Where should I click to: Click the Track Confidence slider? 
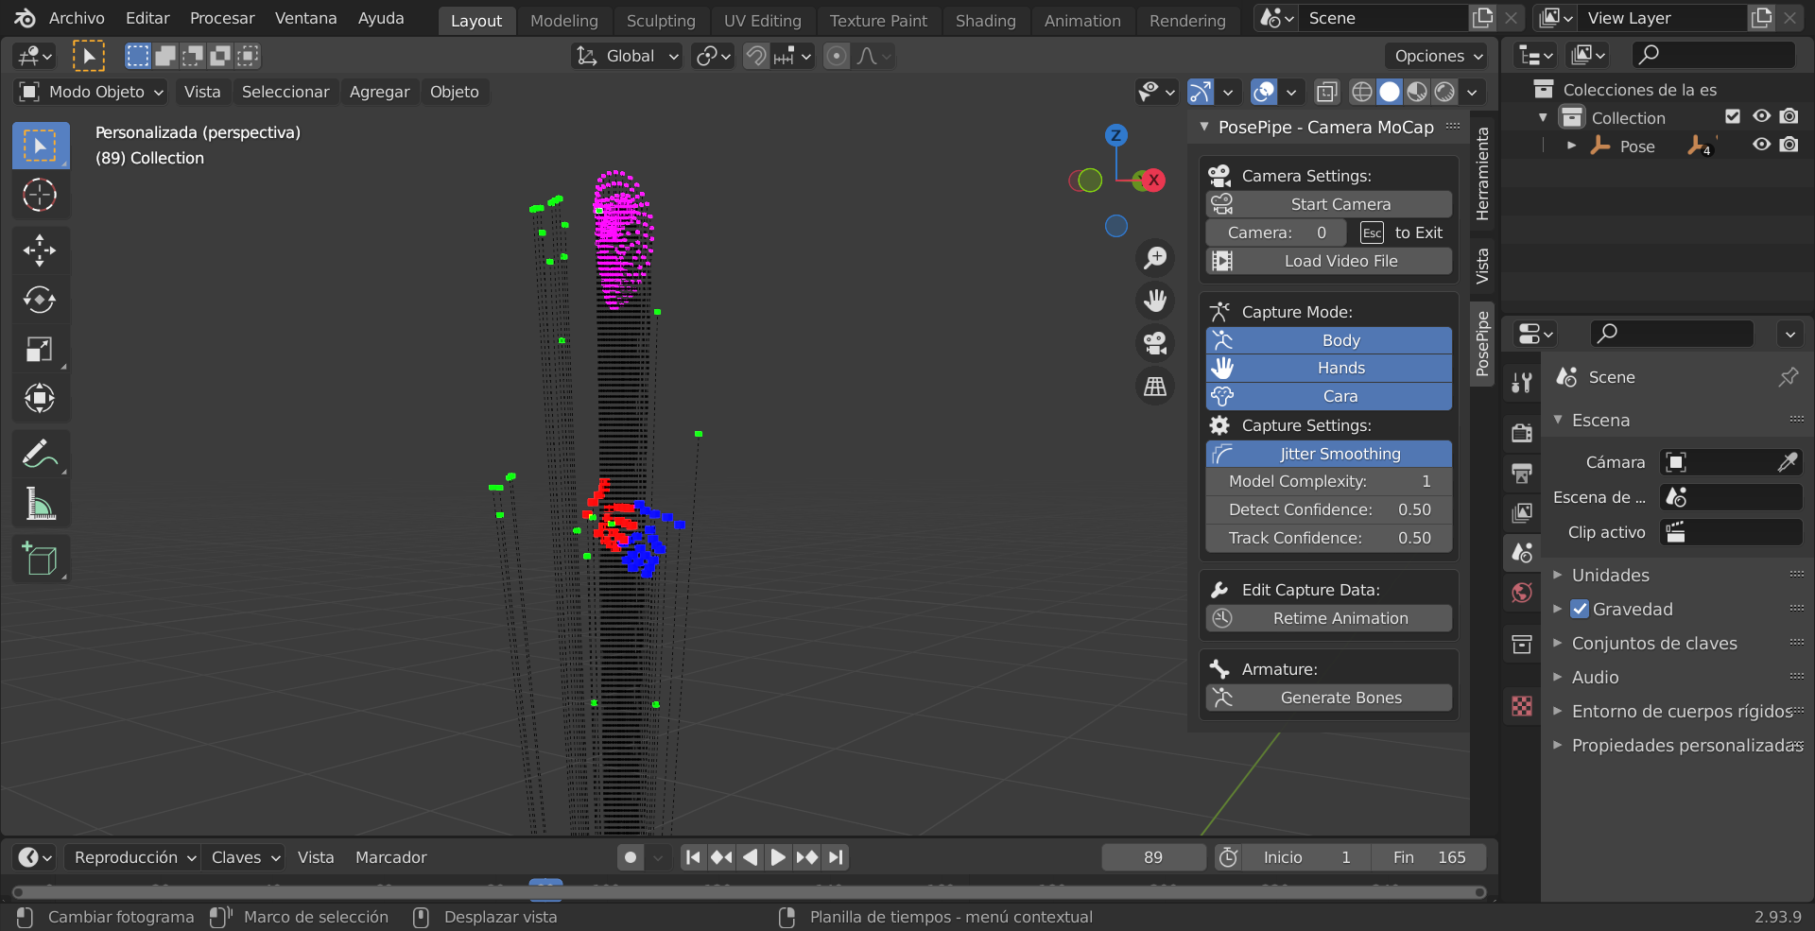tap(1328, 538)
